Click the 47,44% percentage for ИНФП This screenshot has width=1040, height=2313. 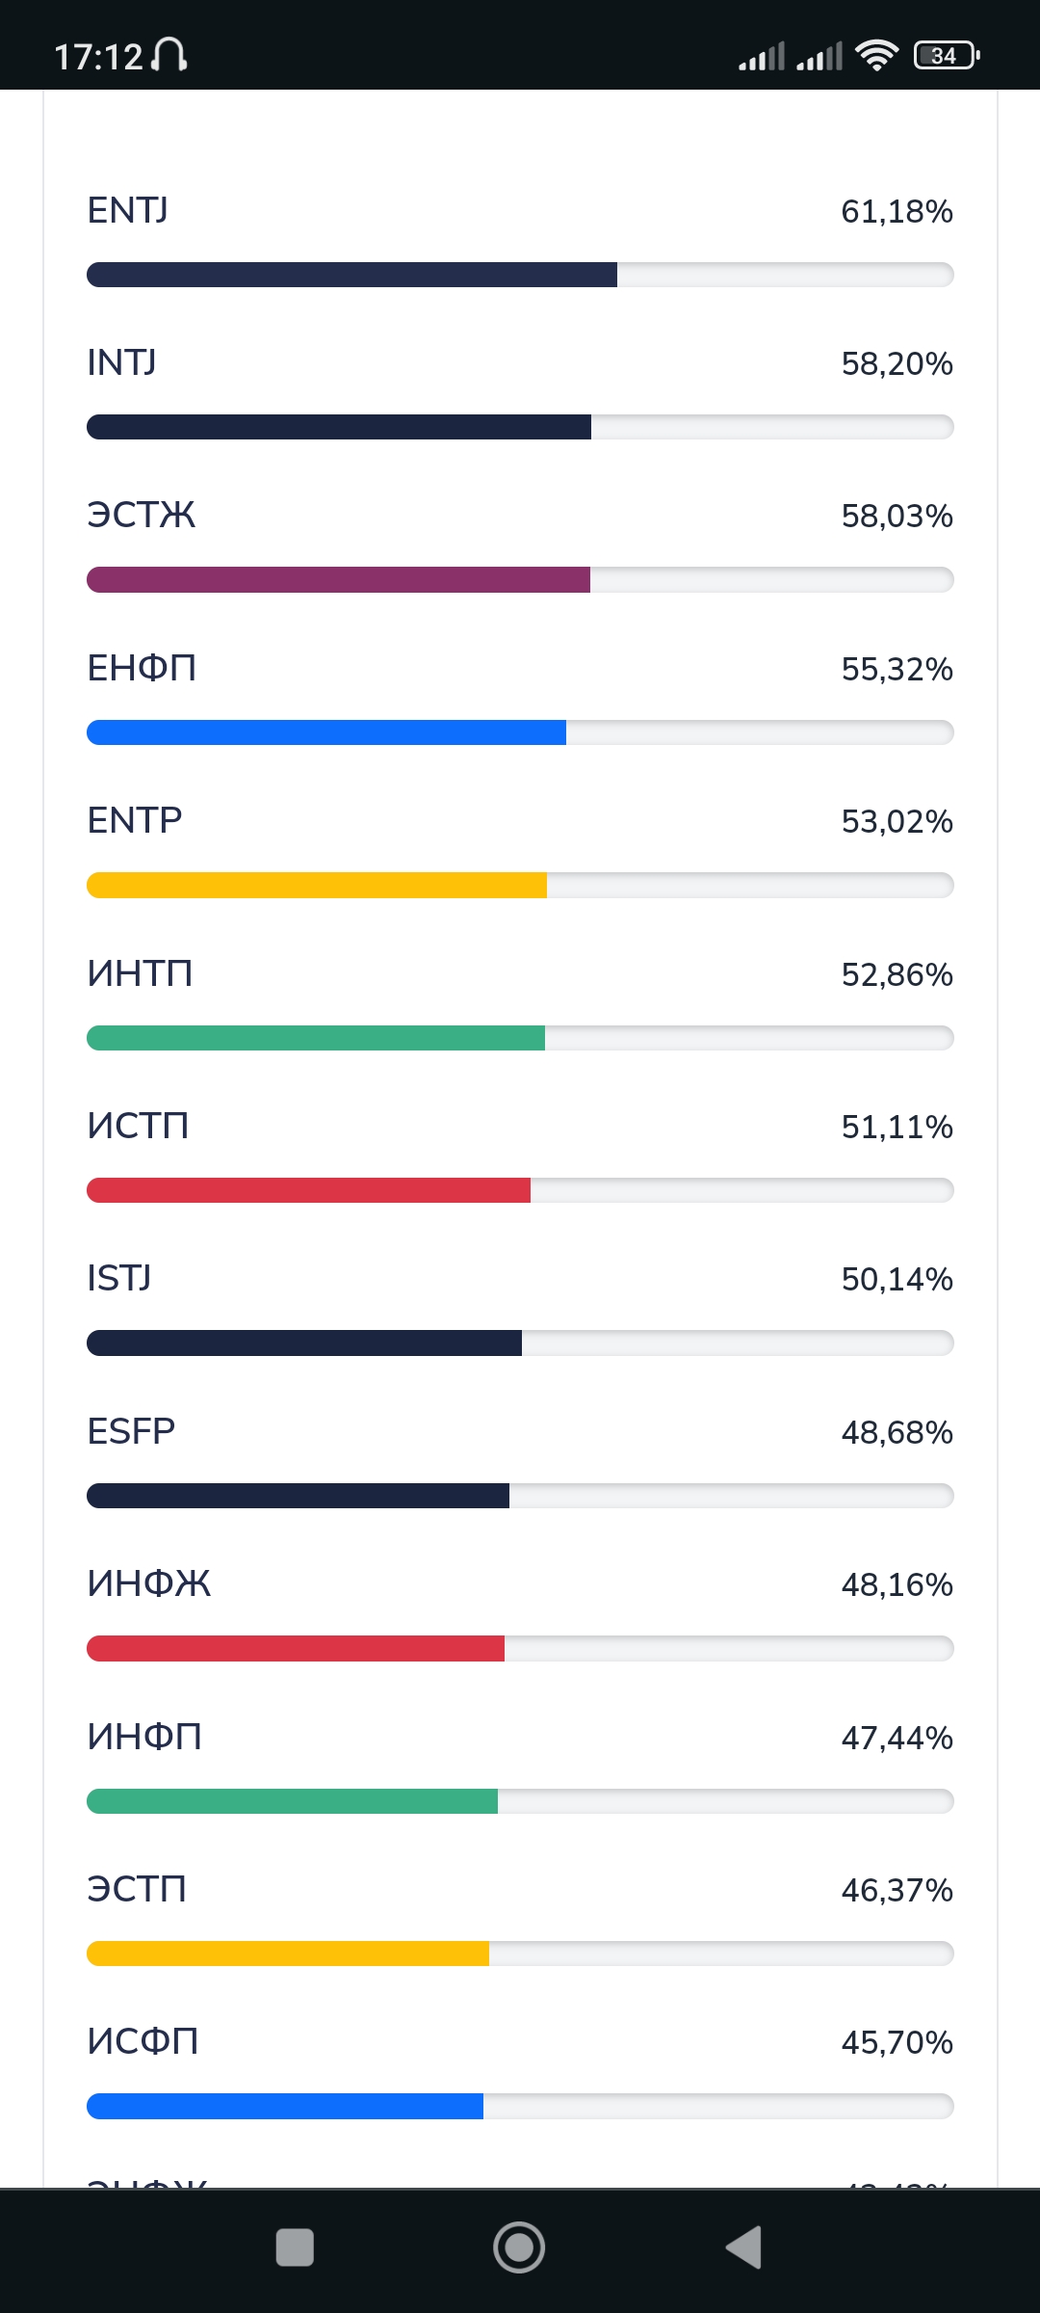(897, 1738)
